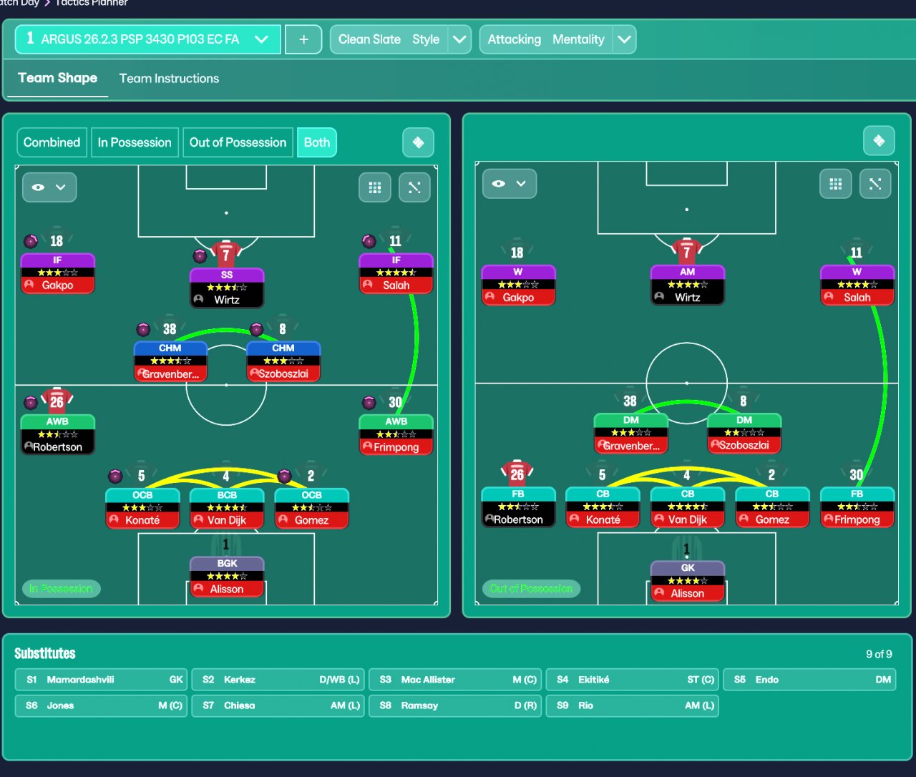Image resolution: width=916 pixels, height=777 pixels.
Task: Click the purple badge beside Gomez 2
Action: click(x=284, y=476)
